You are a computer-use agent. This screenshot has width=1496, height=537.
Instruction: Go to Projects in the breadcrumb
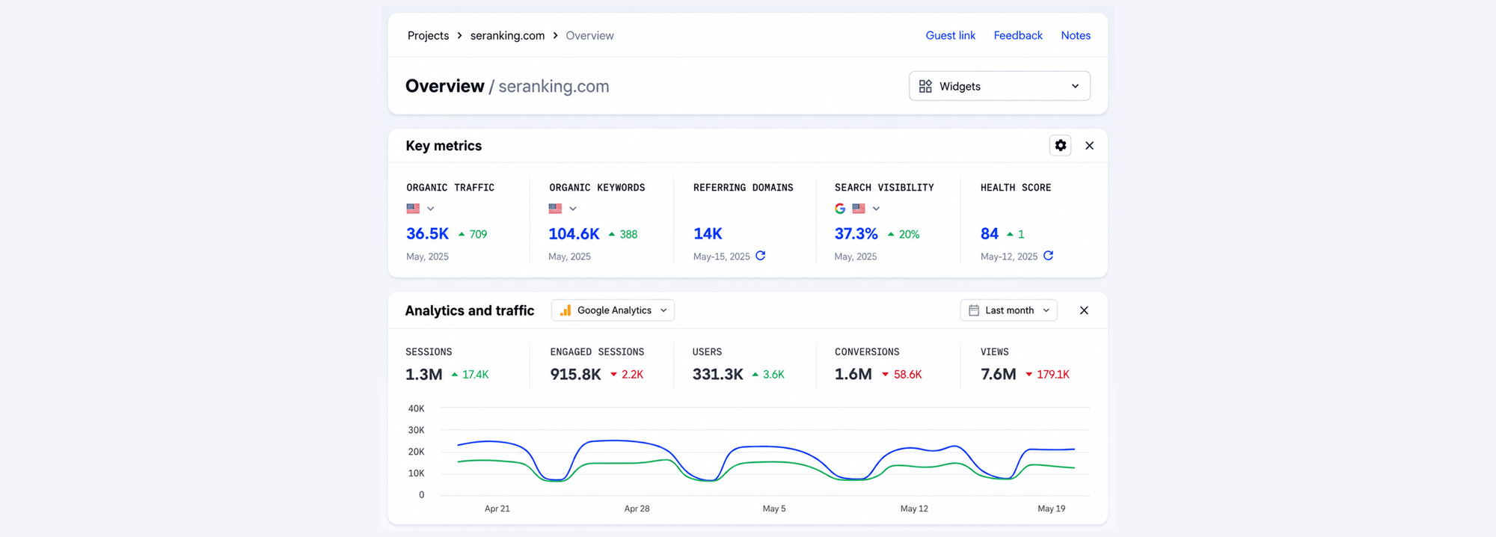click(428, 36)
